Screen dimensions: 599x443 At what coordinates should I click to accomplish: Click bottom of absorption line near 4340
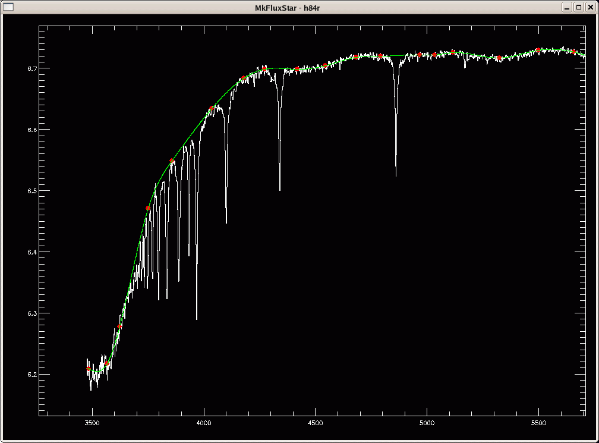click(280, 190)
